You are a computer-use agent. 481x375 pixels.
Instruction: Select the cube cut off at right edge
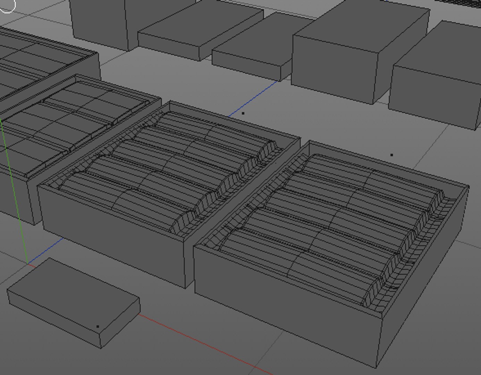click(x=436, y=75)
